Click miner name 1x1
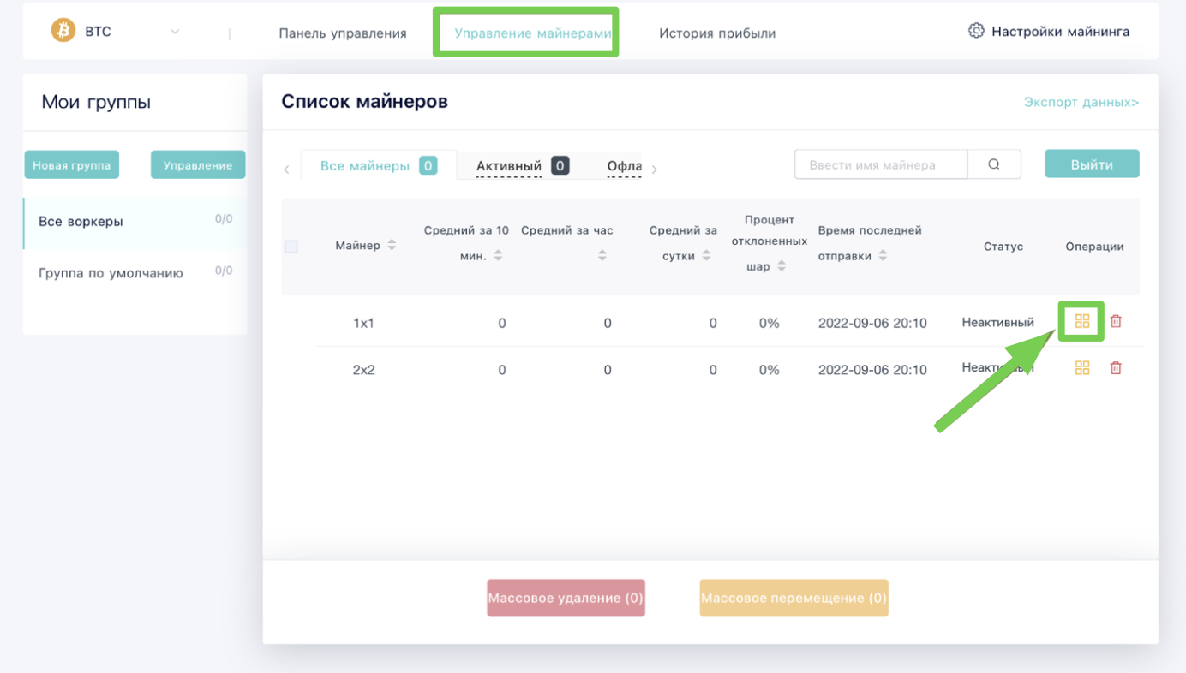This screenshot has width=1186, height=673. click(x=364, y=324)
